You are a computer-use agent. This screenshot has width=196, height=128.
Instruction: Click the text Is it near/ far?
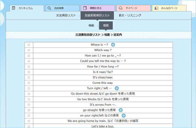(103, 72)
